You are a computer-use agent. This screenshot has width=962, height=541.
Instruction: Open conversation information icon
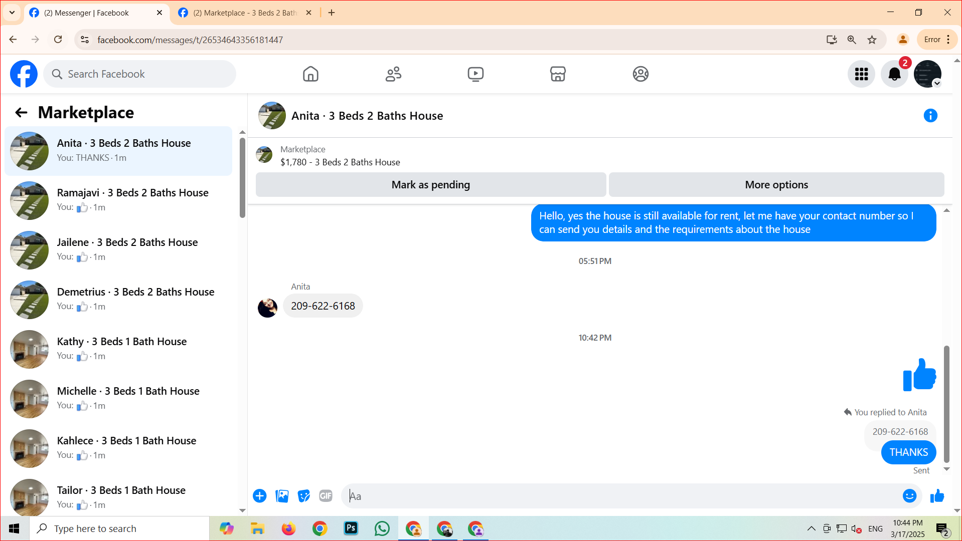pos(930,116)
